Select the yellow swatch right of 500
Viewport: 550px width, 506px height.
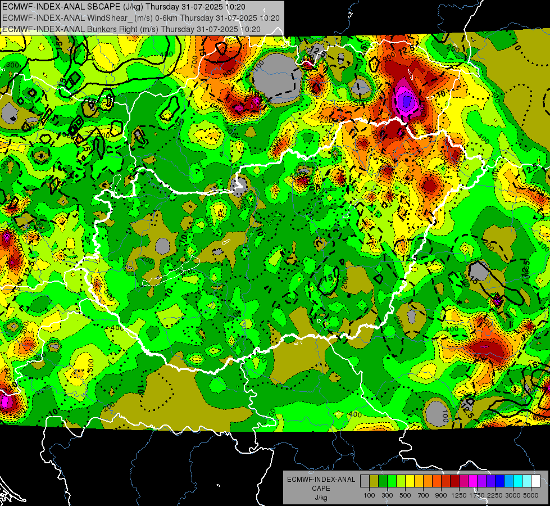[x=410, y=481]
